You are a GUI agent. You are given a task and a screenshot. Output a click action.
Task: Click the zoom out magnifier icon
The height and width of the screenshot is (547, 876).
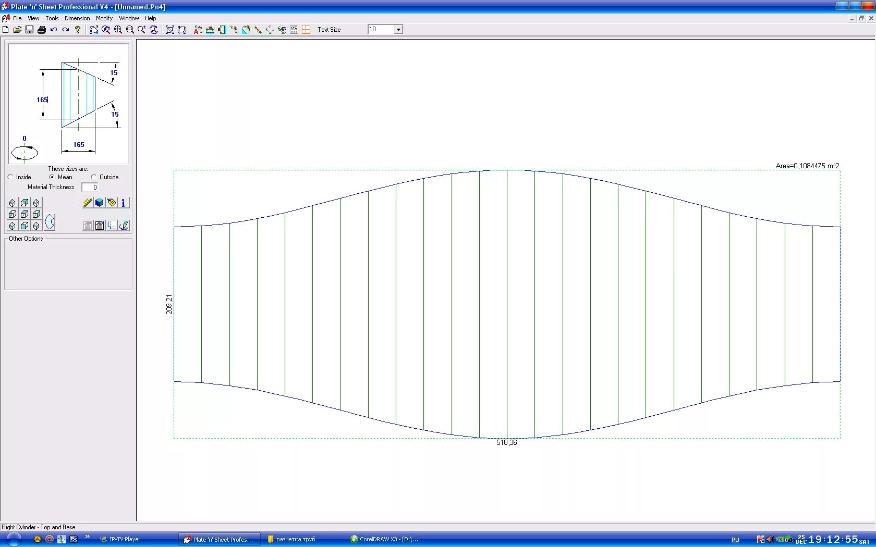pyautogui.click(x=130, y=30)
